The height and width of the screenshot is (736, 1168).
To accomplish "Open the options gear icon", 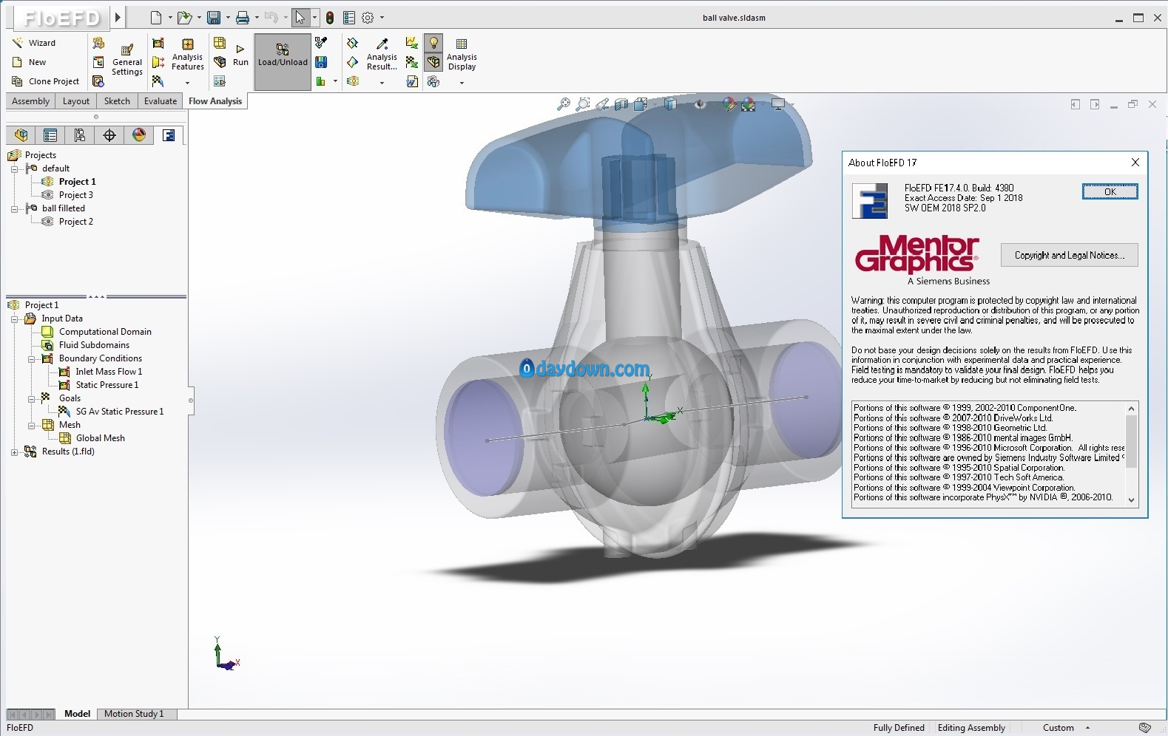I will click(368, 18).
